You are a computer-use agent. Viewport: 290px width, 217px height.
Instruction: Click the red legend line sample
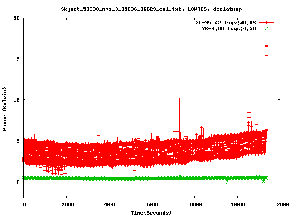pyautogui.click(x=266, y=23)
